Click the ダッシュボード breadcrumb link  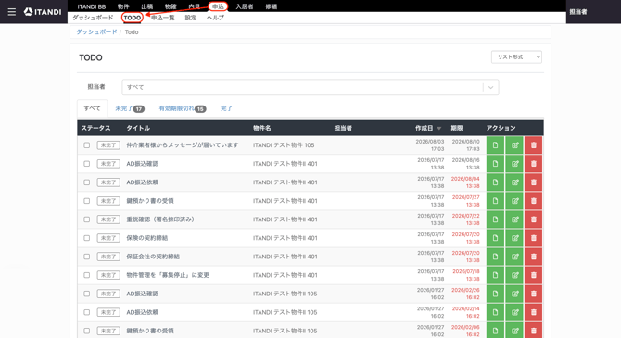click(96, 32)
